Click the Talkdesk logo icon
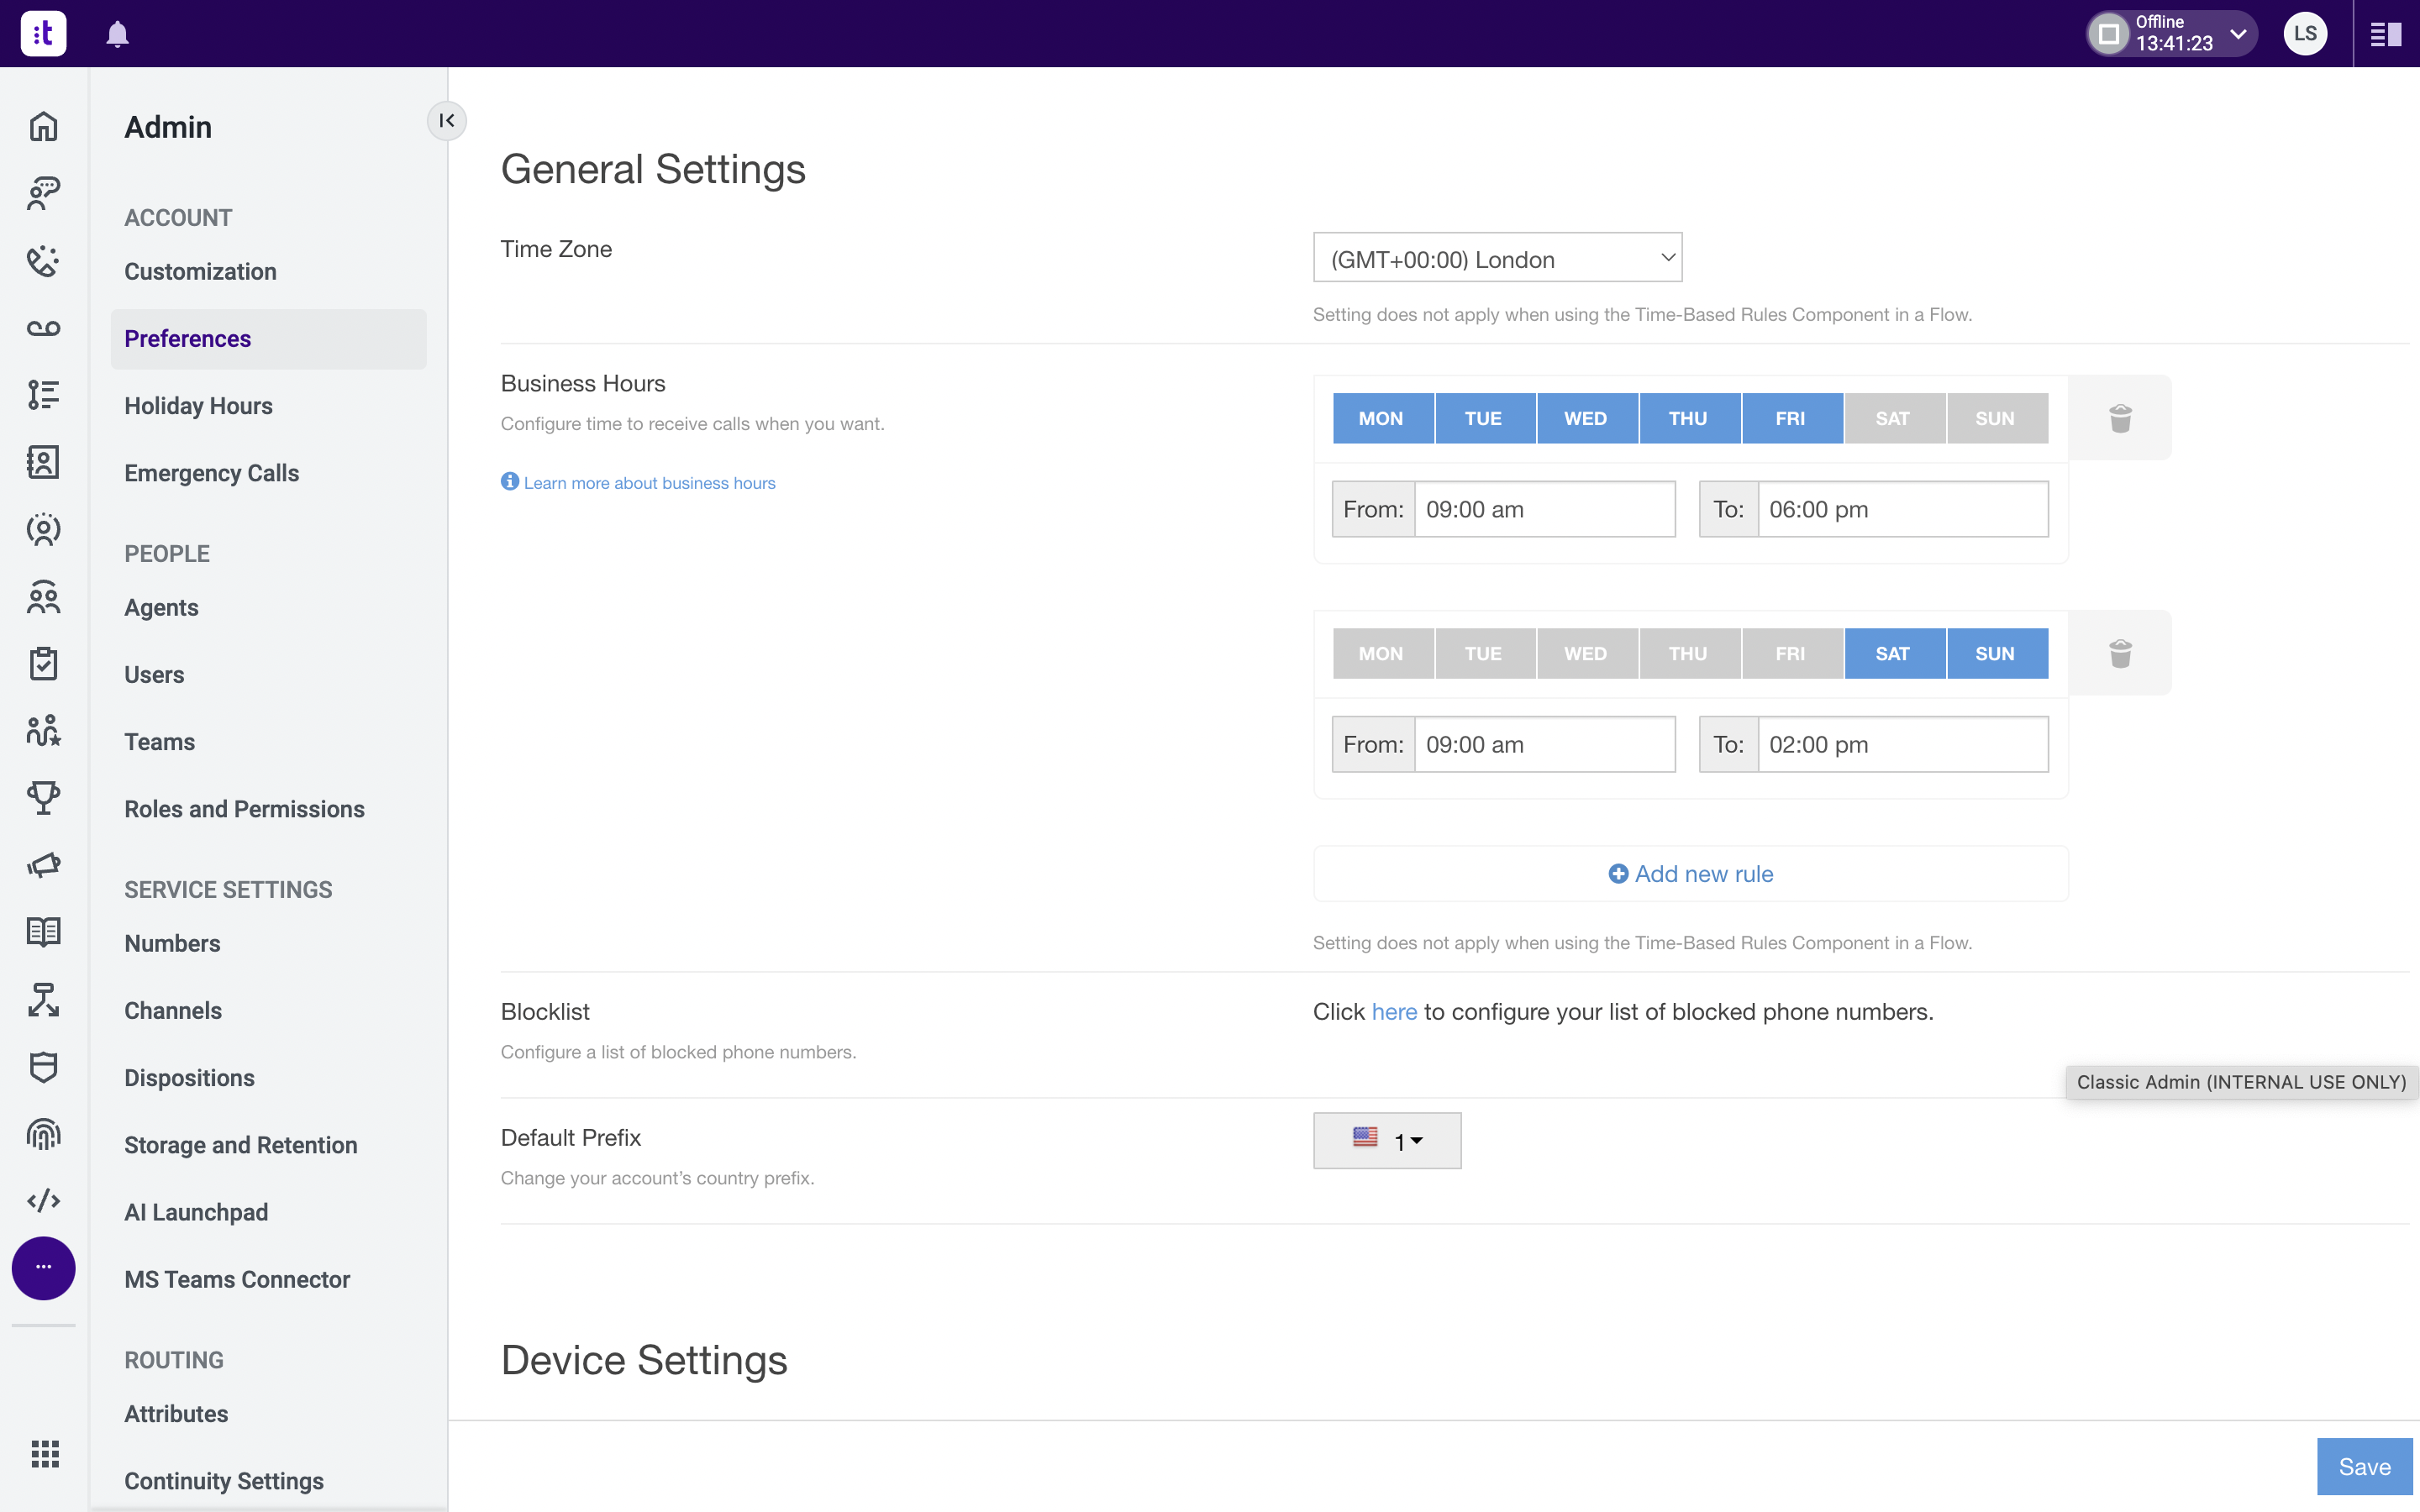Viewport: 2420px width, 1512px height. coord(43,33)
